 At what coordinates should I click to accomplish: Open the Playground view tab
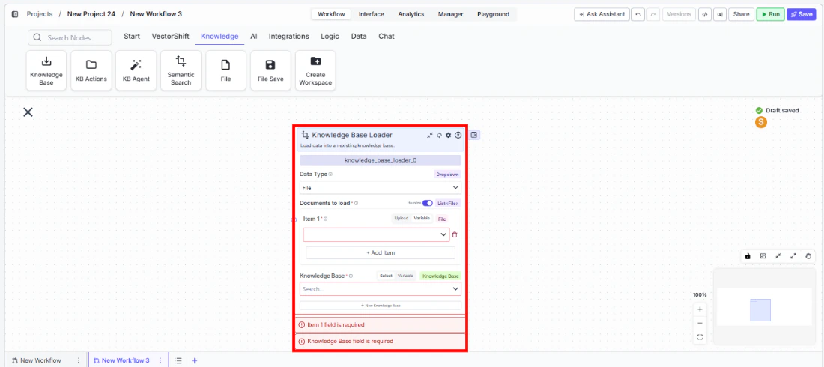(x=493, y=14)
